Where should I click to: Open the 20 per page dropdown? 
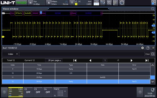tap(54, 60)
